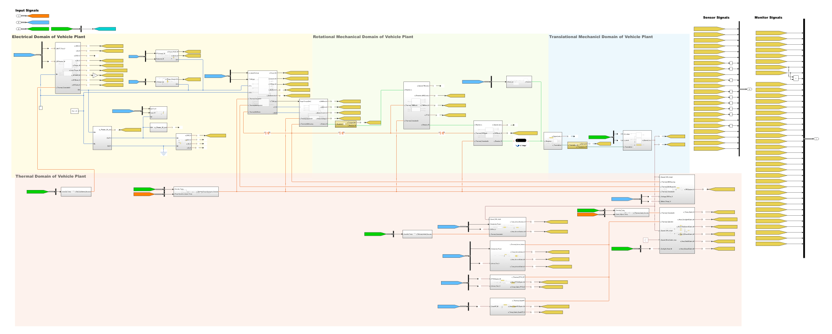Open the subsystem with x_Thermal_SeatHT output
Screen dimensions: 832x334
[507, 307]
